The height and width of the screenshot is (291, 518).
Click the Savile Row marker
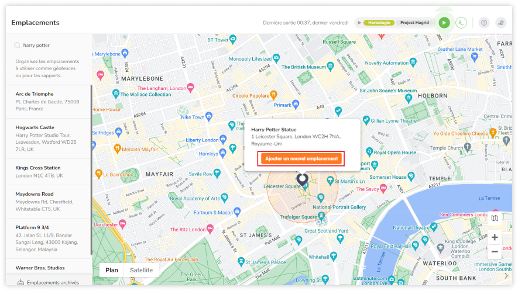coord(217,172)
